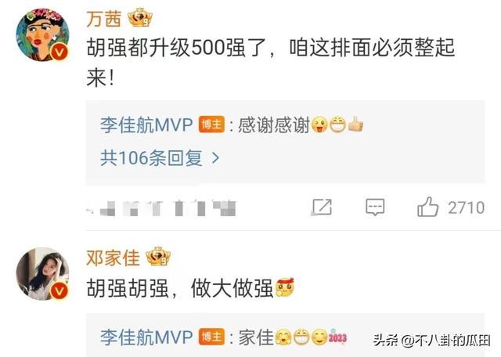Image resolution: width=501 pixels, height=357 pixels.
Task: Tap the 博主 tag in first reply
Action: [211, 124]
